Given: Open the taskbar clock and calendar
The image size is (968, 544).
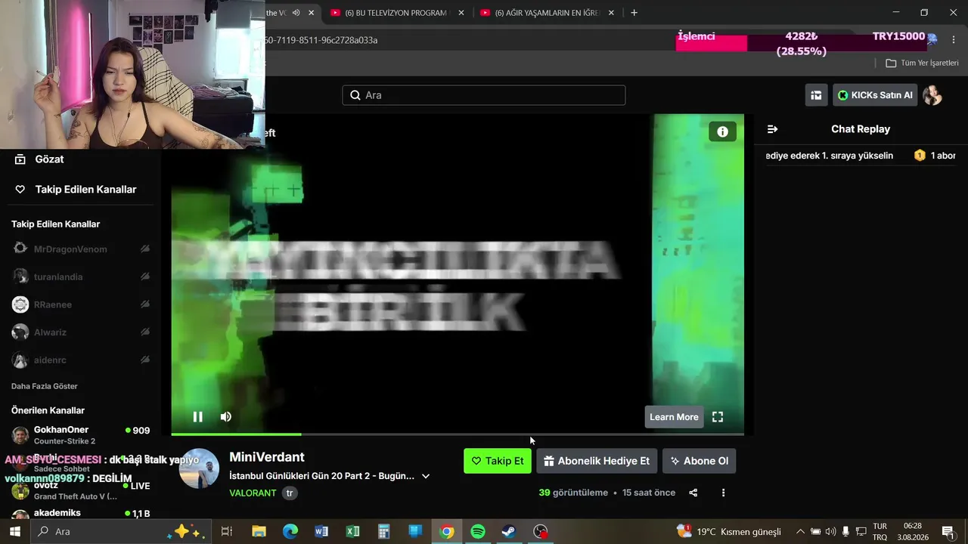Looking at the screenshot, I should point(913,531).
